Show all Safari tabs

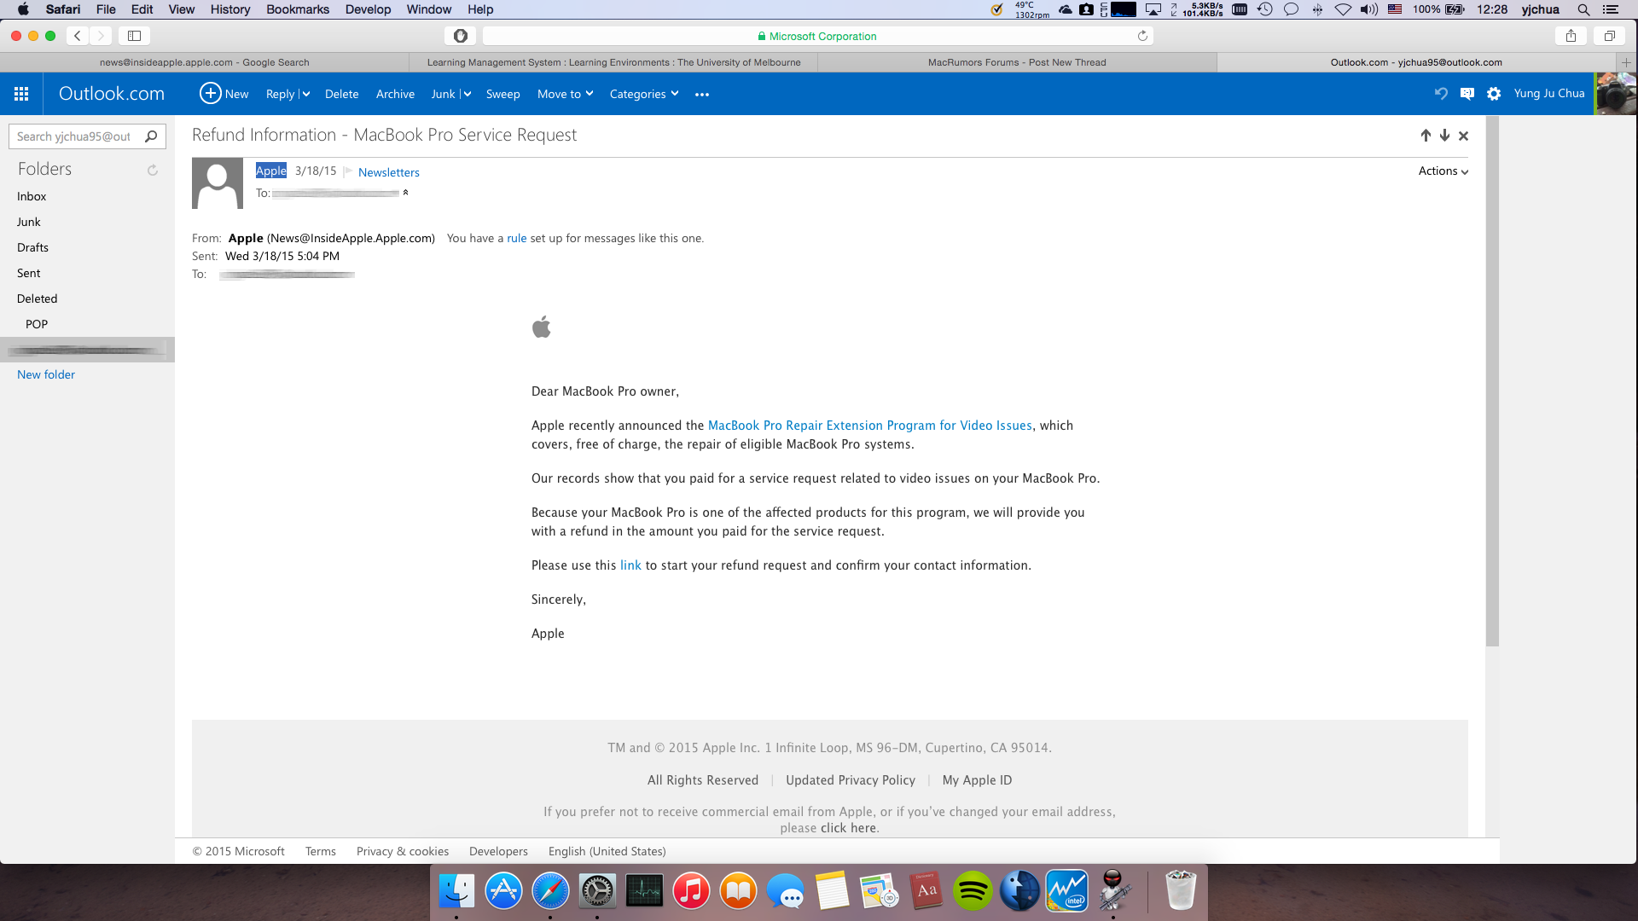pos(1610,36)
